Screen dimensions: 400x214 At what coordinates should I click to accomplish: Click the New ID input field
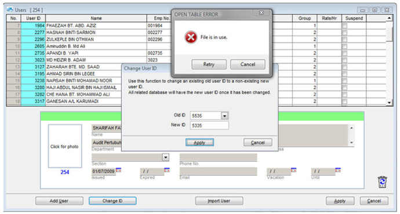coord(209,125)
